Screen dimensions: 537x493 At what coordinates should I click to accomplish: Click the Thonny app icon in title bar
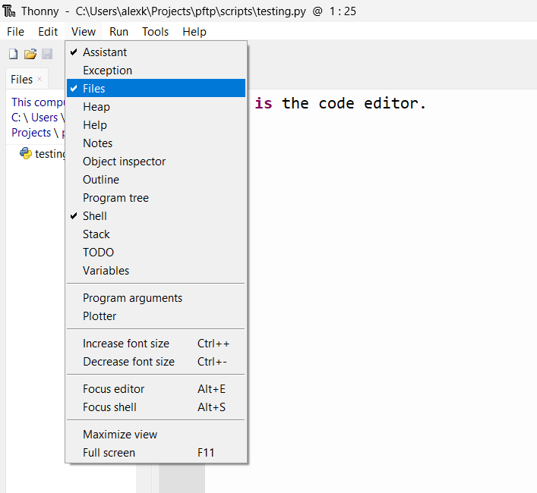pos(9,11)
